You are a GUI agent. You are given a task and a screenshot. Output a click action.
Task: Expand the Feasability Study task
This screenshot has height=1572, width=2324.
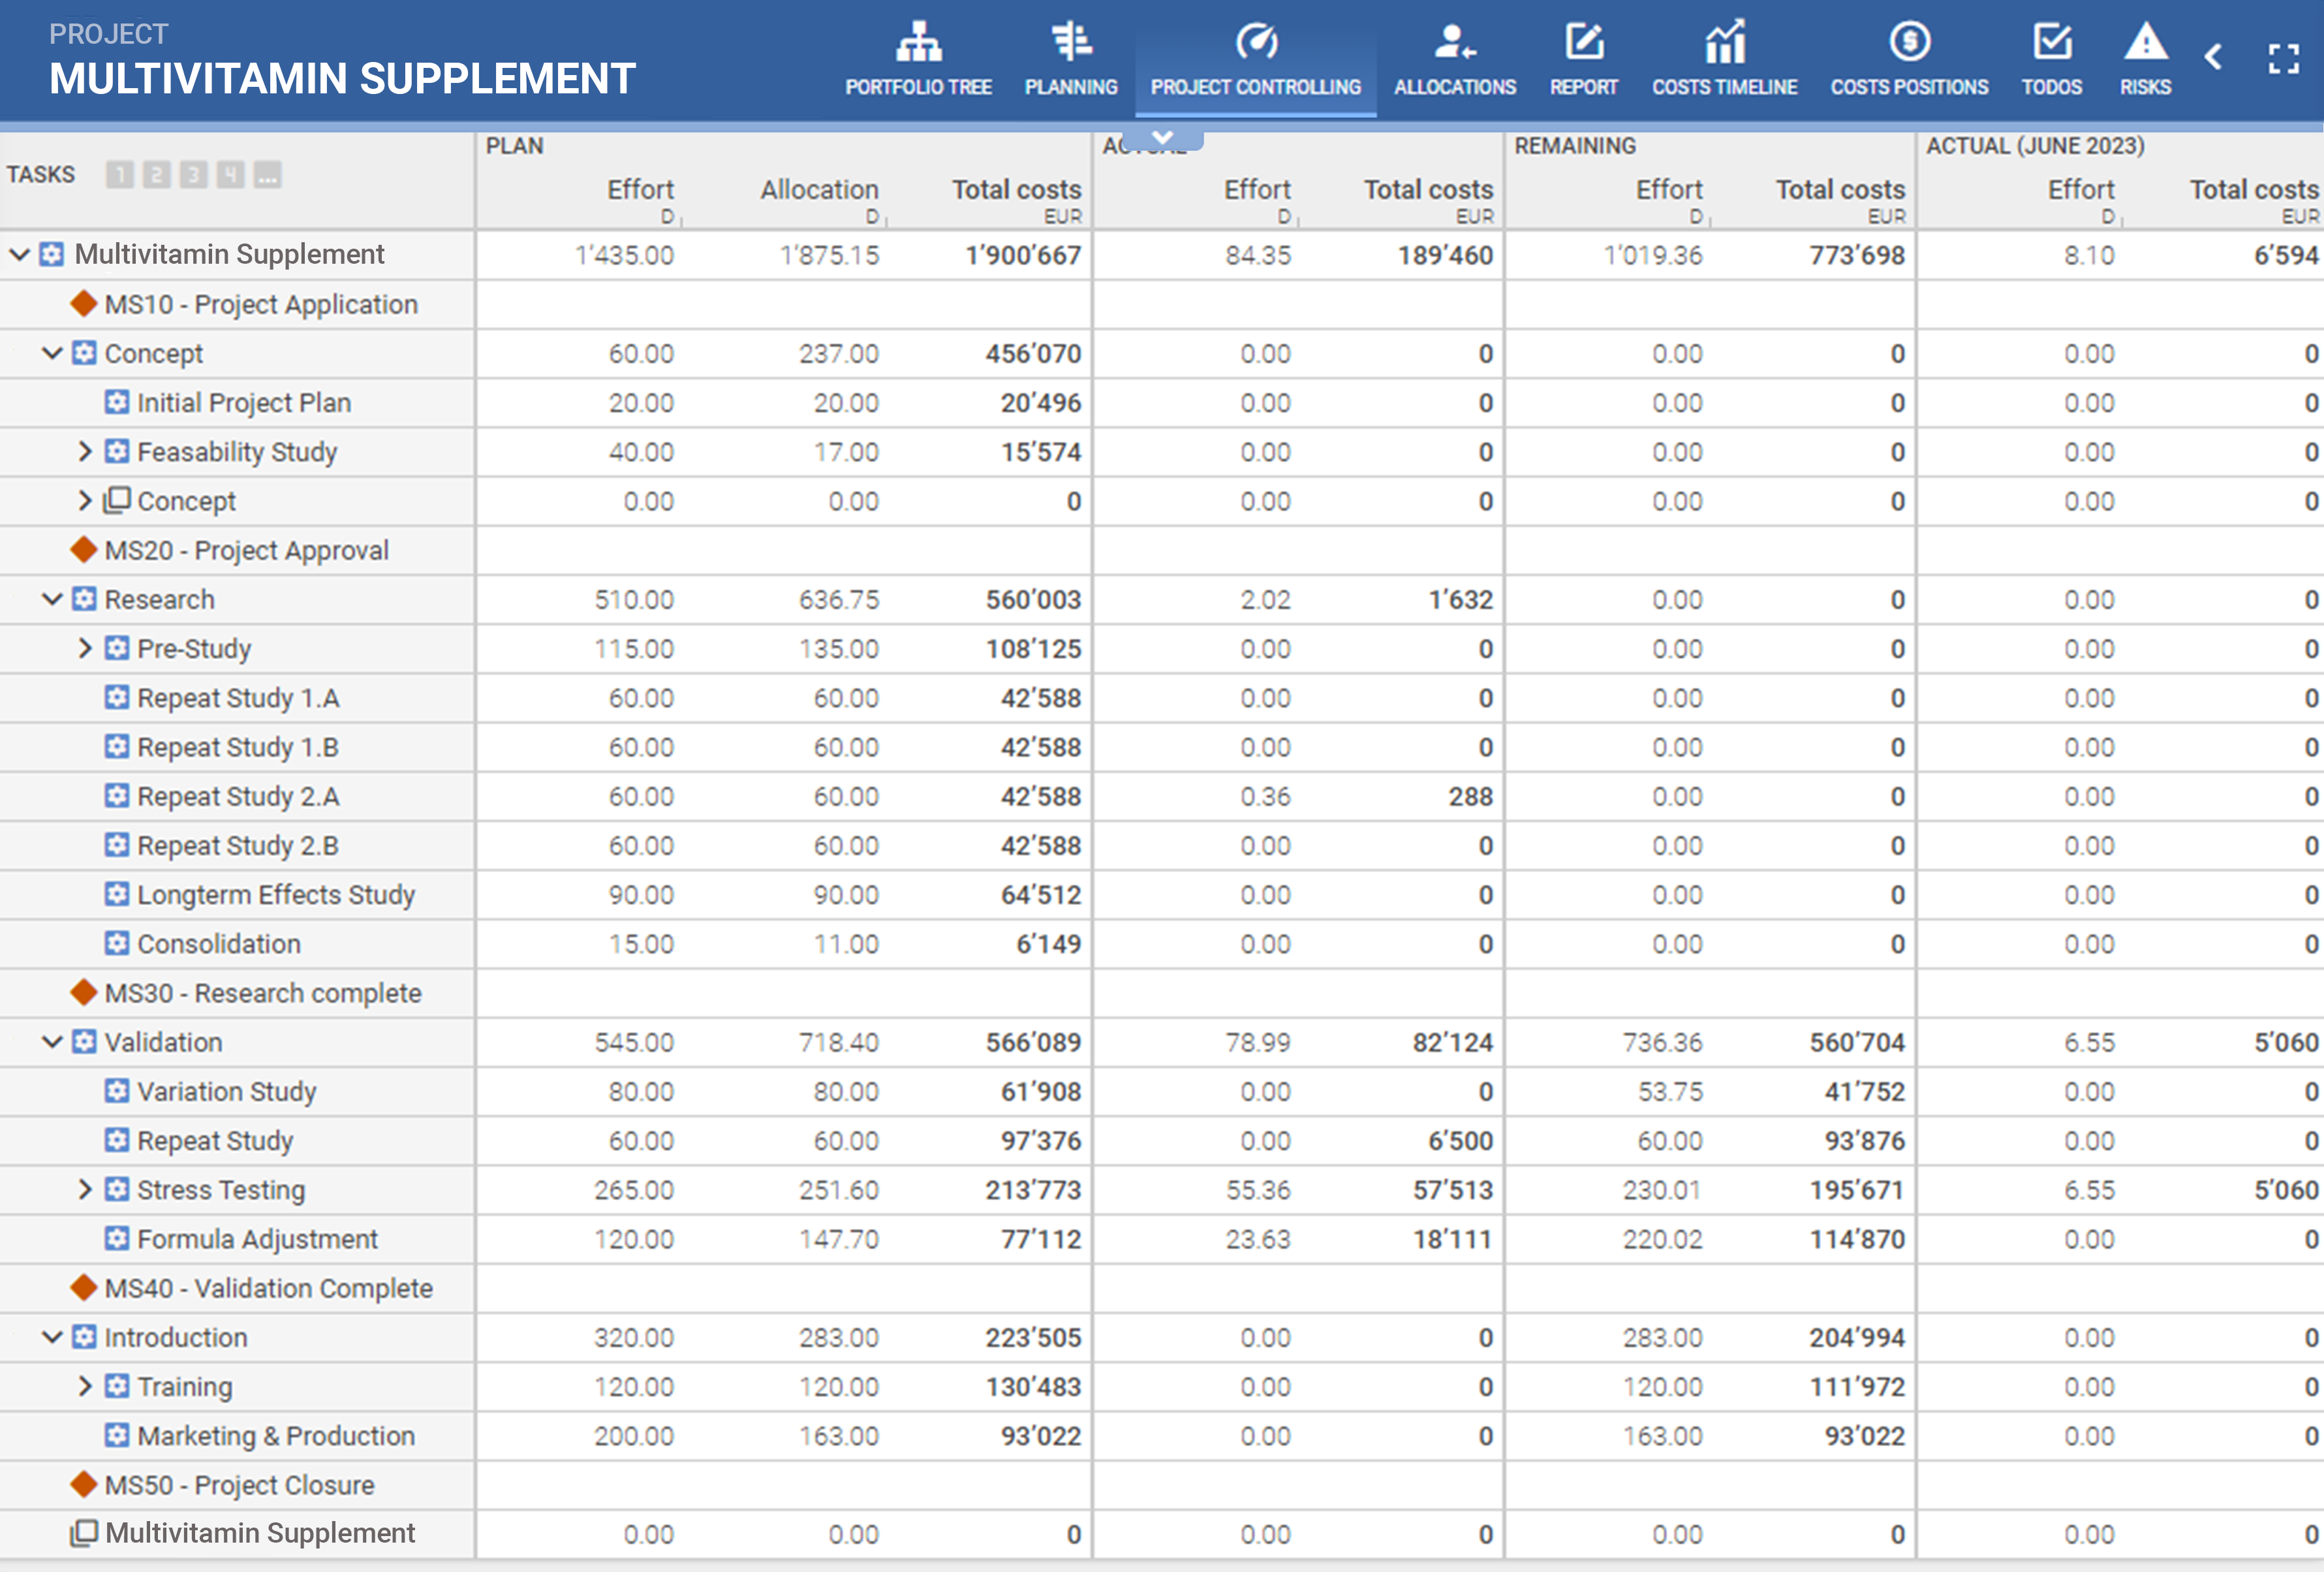click(x=85, y=451)
